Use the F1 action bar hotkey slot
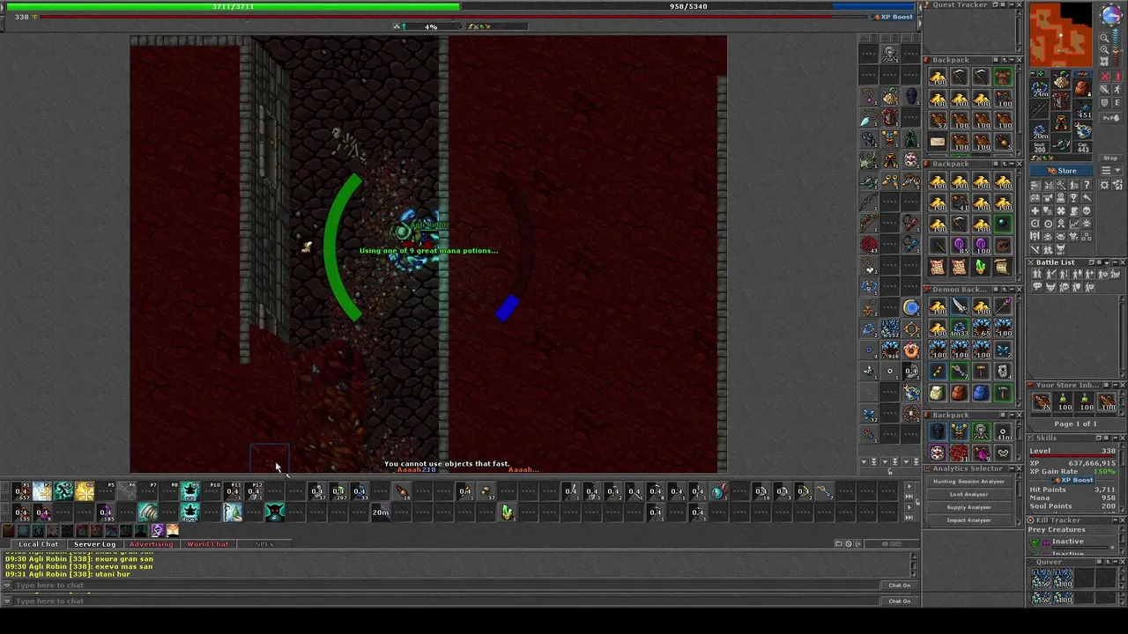The height and width of the screenshot is (634, 1128). tap(20, 490)
